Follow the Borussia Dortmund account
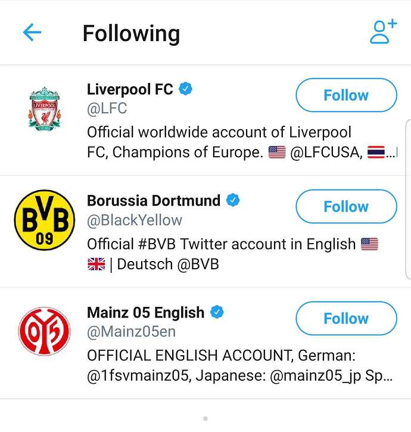 pos(346,206)
